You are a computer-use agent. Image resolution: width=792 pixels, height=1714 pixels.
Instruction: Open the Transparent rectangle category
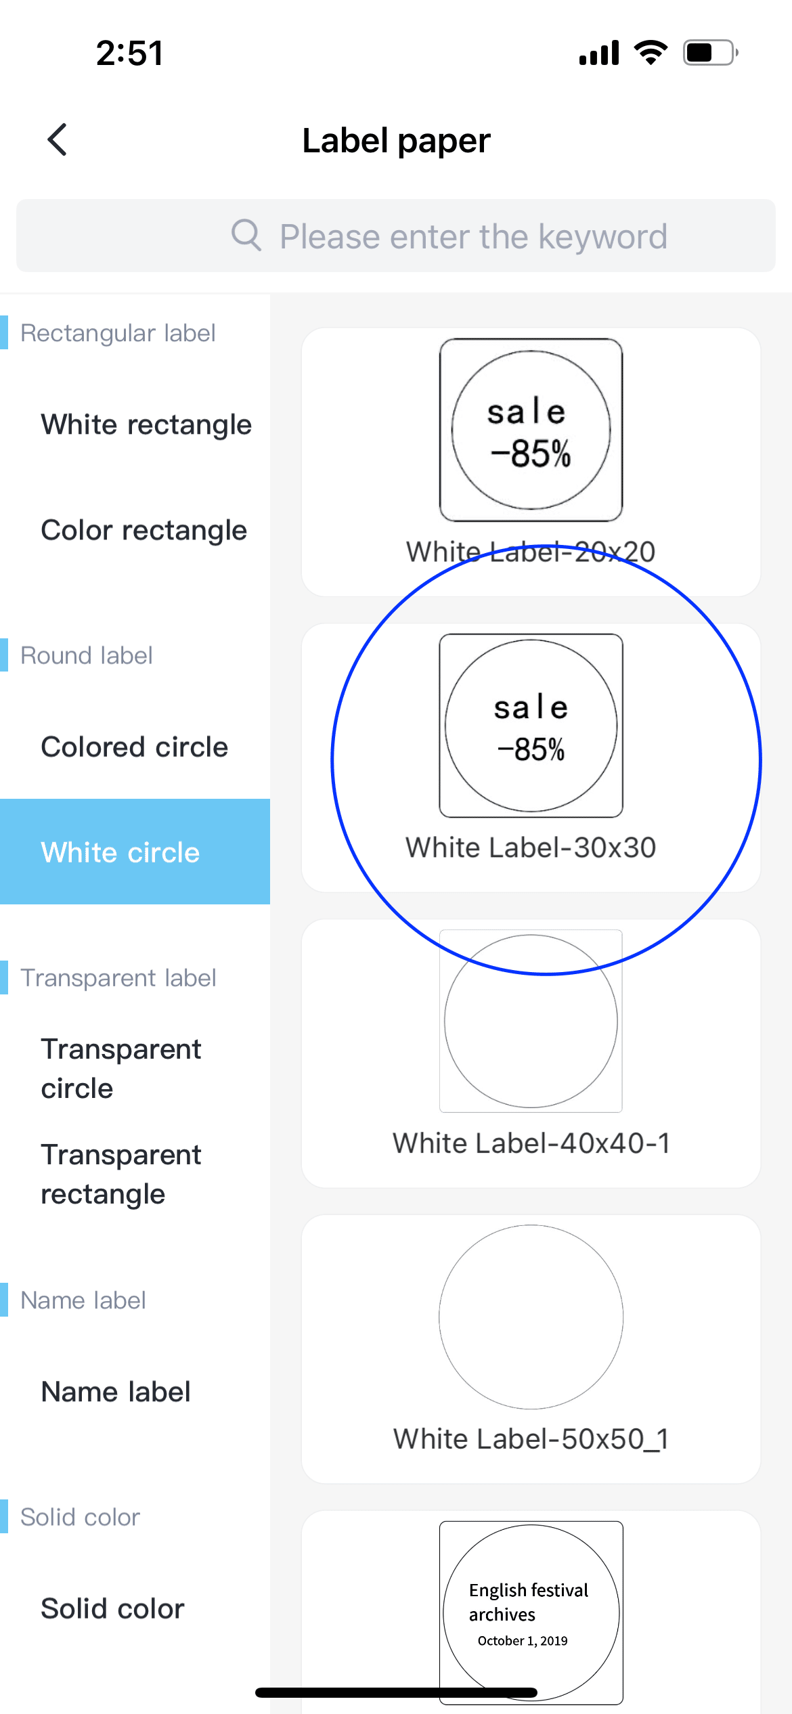[120, 1174]
